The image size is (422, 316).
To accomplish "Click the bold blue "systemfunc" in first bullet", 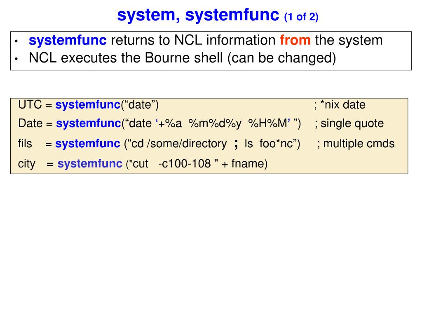I will click(x=68, y=40).
